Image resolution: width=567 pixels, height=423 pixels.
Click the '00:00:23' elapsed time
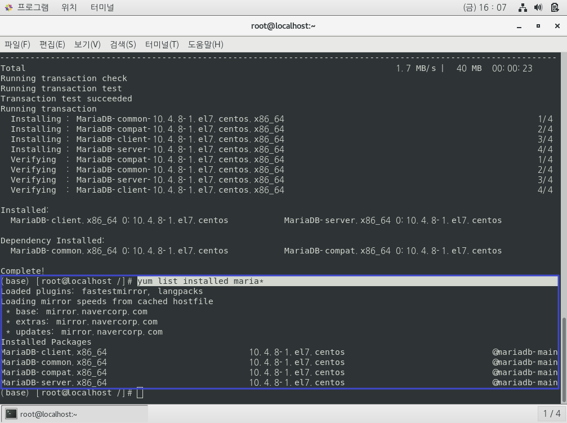point(512,68)
